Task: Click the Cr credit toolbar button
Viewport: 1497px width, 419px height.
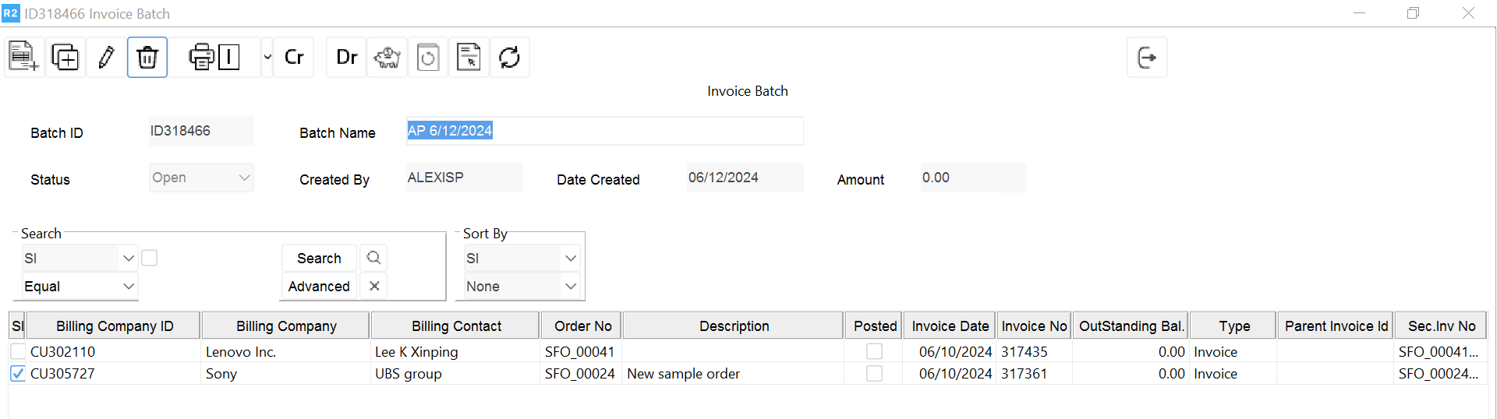Action: [294, 57]
